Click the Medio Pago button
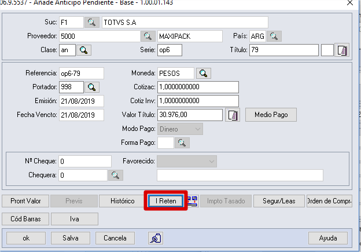 271,115
